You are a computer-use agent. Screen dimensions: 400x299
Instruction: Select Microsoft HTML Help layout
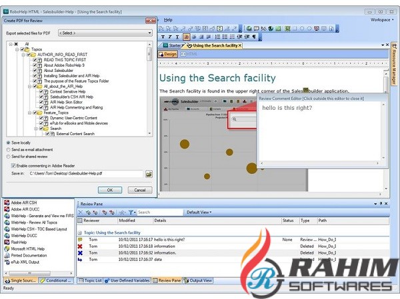click(x=25, y=249)
